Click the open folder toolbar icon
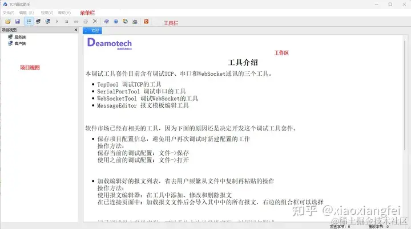The image size is (411, 229). click(x=8, y=22)
